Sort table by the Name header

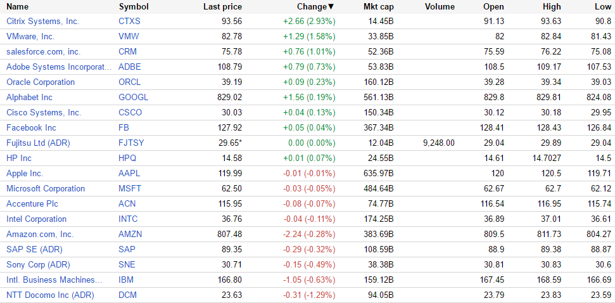click(x=17, y=7)
